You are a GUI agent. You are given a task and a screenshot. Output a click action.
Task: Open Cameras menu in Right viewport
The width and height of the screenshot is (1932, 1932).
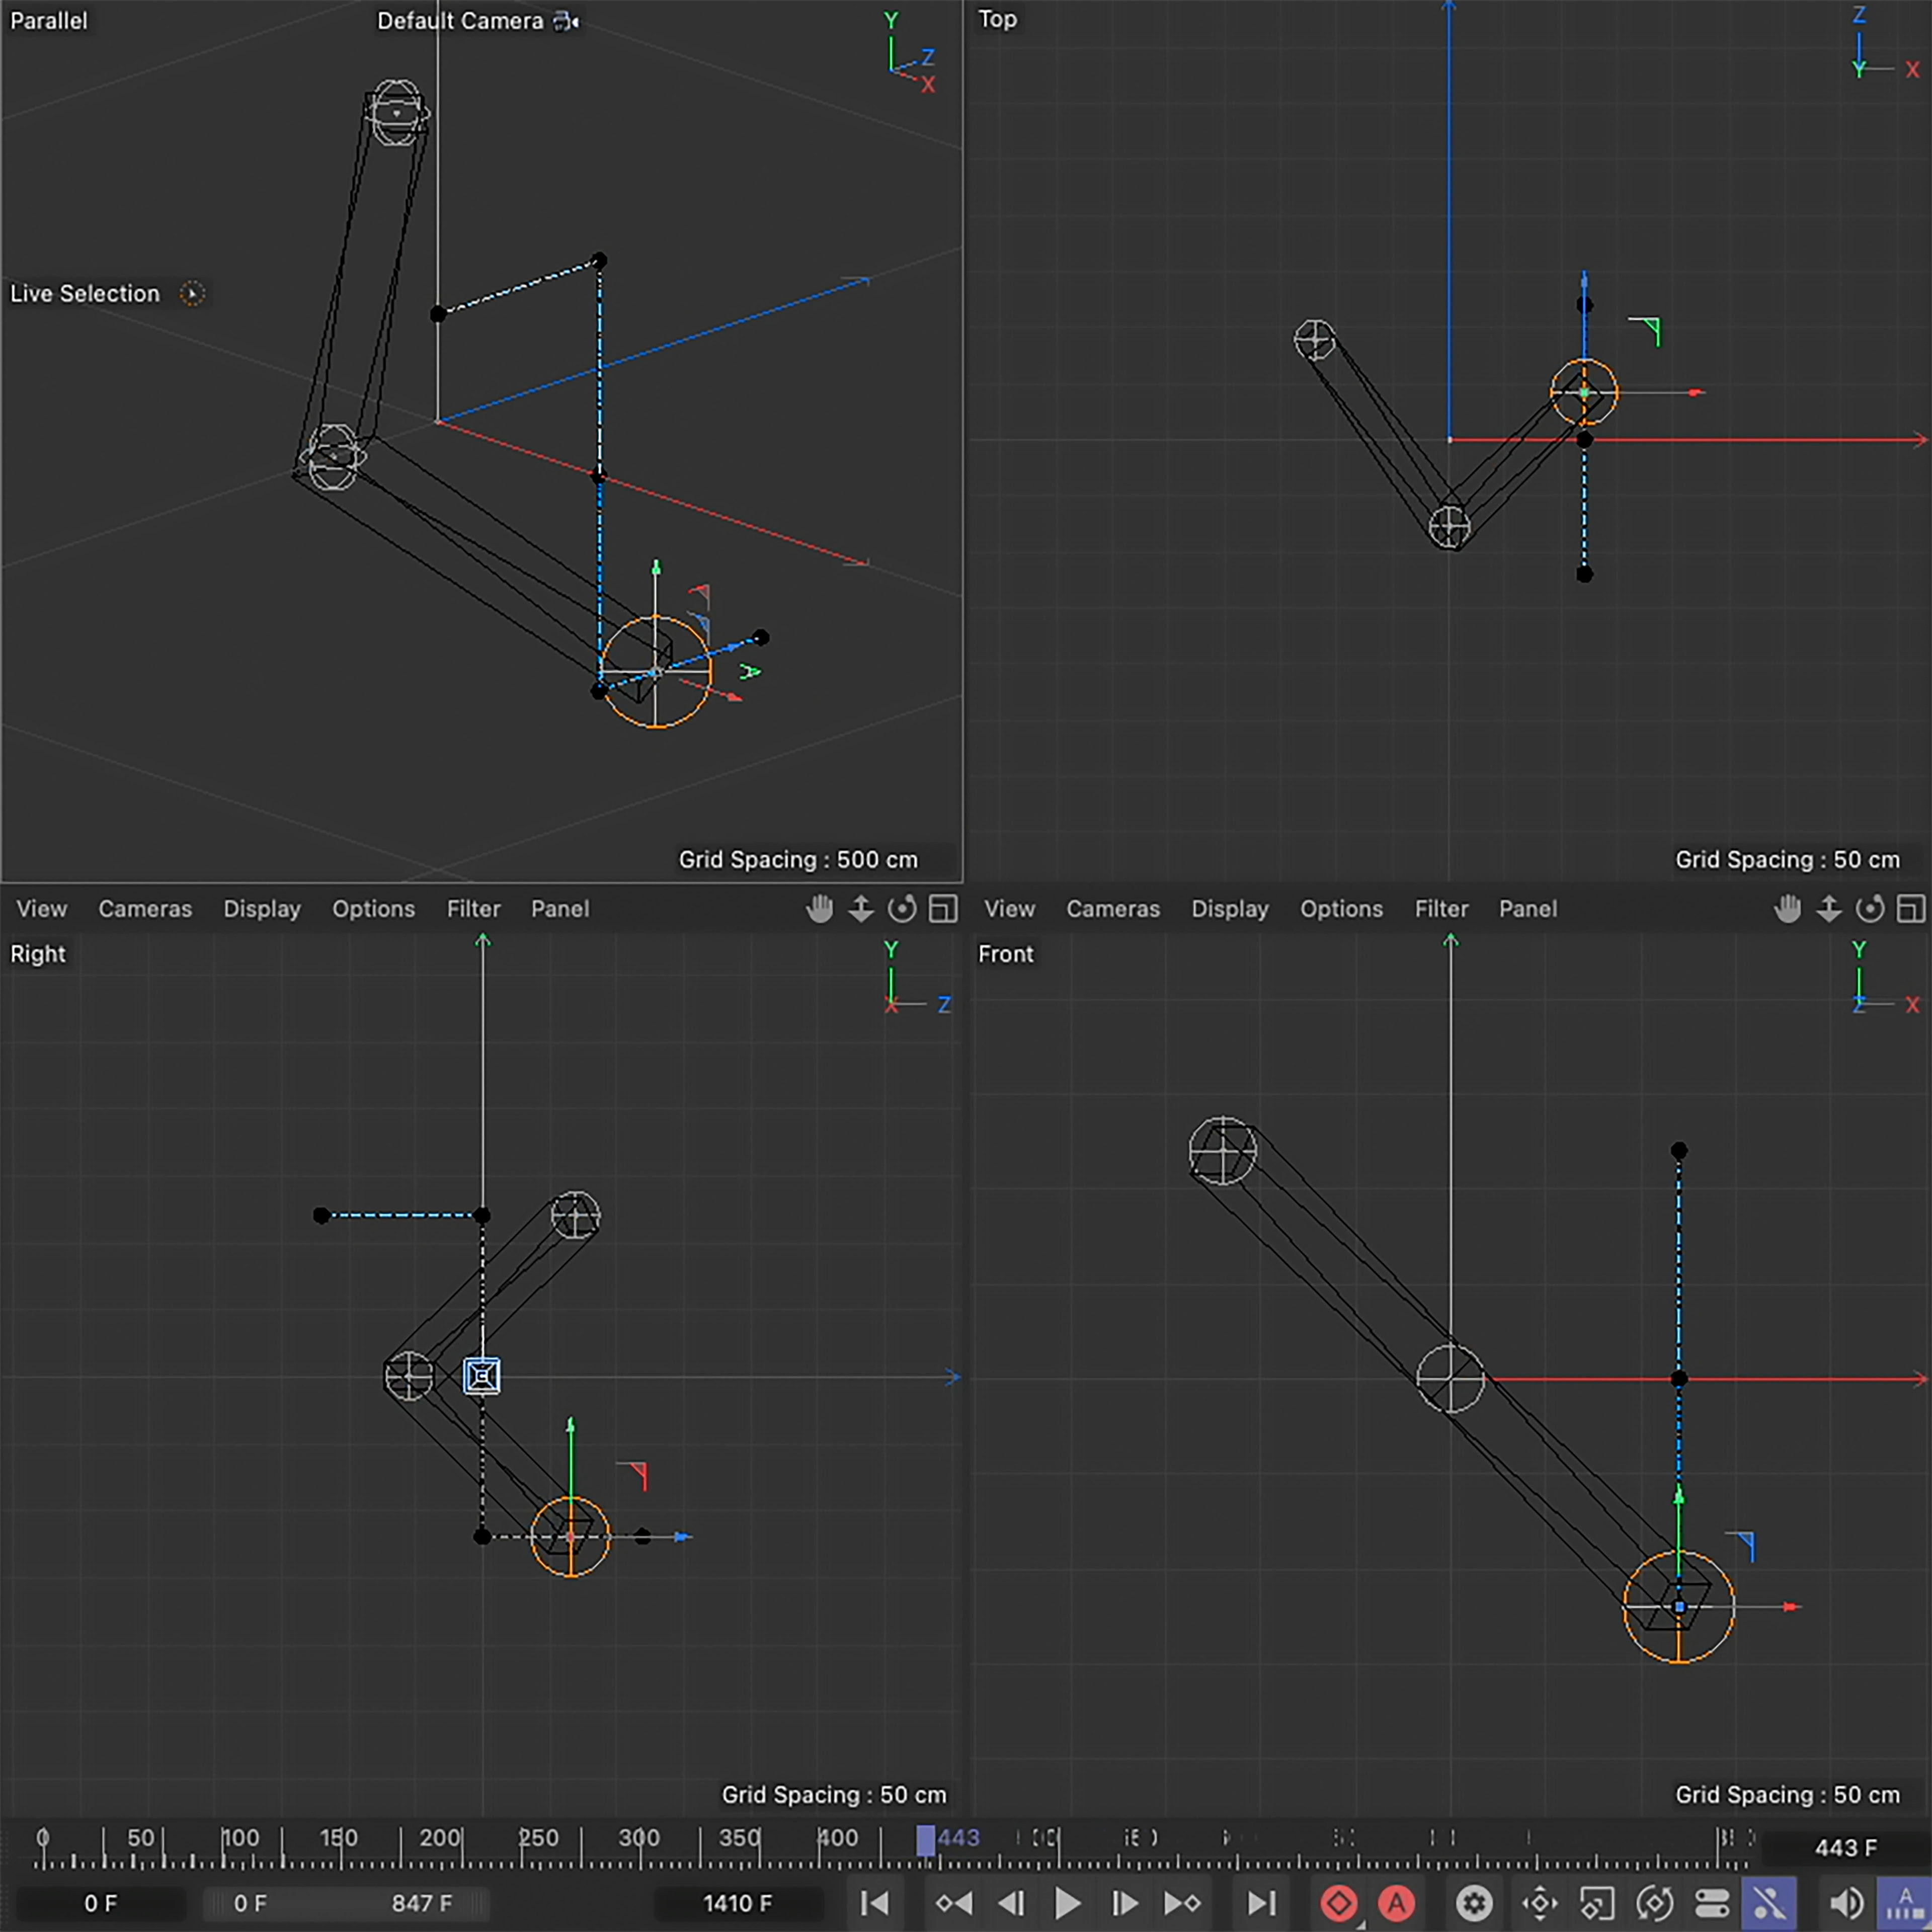tap(145, 909)
